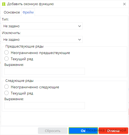The height and width of the screenshot is (135, 129).
Task: Choose Текущий ряд under Следующие ряды
Action: click(6, 93)
